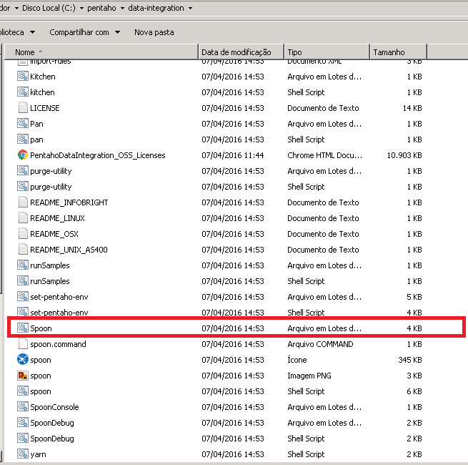Click the Imagem PNG type cell
The height and width of the screenshot is (465, 468).
coord(309,376)
